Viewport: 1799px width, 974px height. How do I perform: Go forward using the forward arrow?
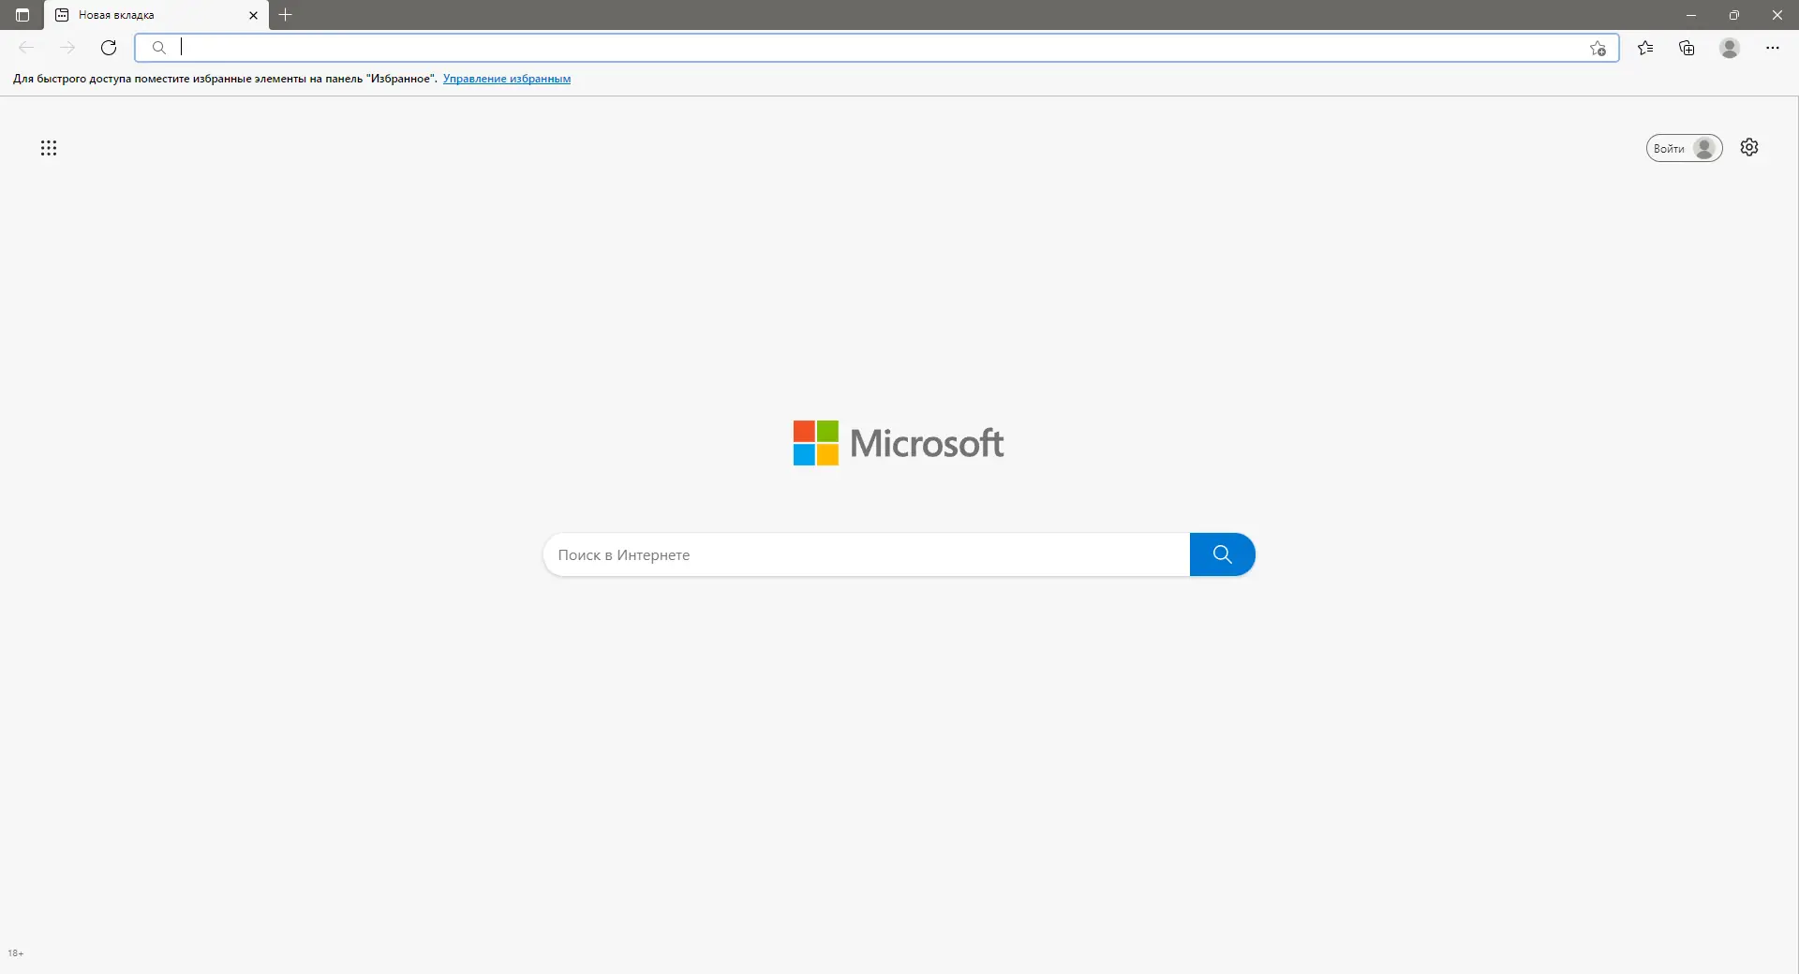(x=67, y=48)
